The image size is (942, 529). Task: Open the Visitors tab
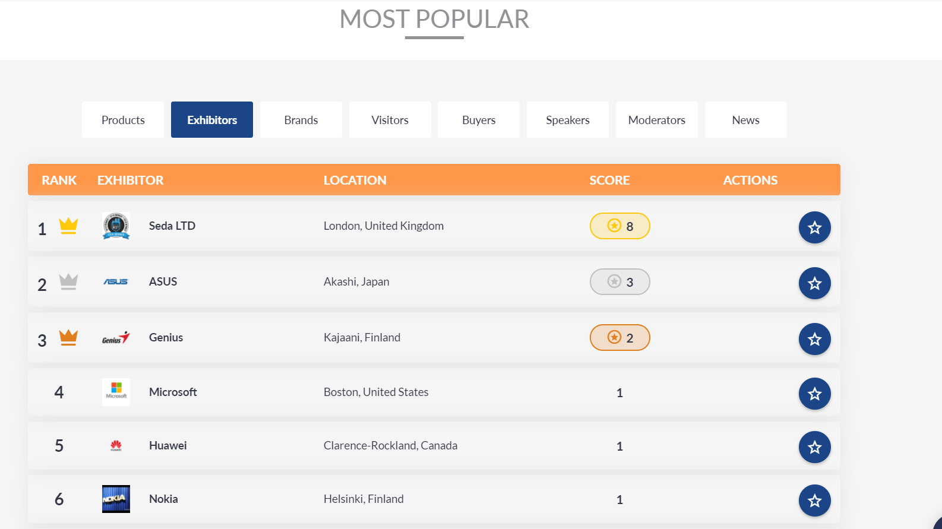[x=390, y=119]
